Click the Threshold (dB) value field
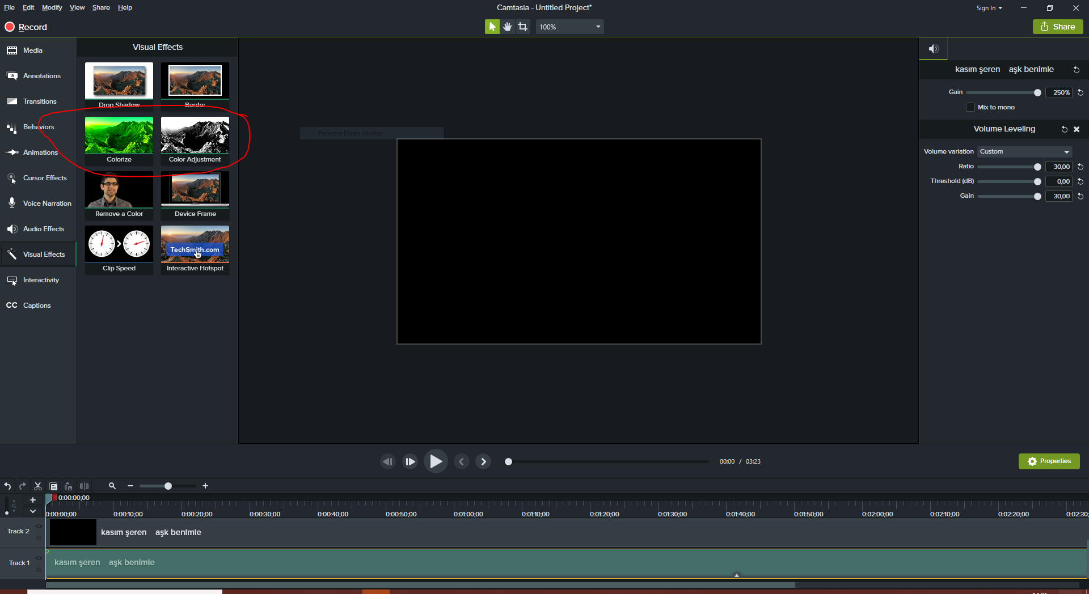The image size is (1089, 594). [1059, 181]
